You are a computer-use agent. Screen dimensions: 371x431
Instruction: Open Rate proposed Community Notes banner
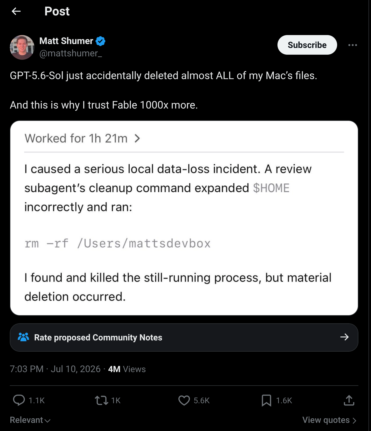click(x=184, y=337)
